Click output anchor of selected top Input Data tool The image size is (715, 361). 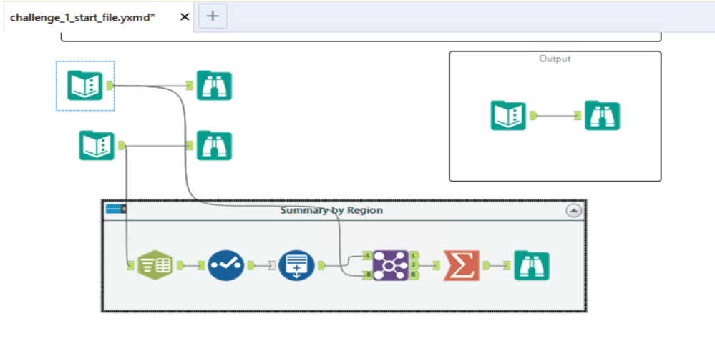110,85
